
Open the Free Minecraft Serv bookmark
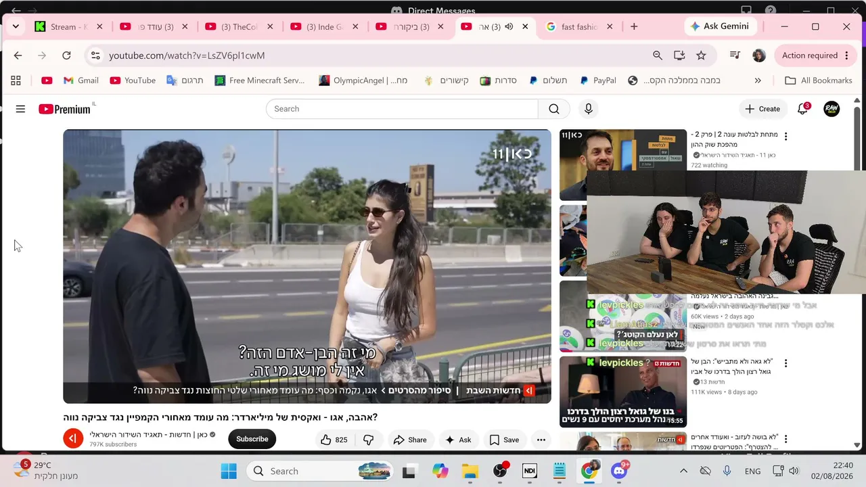[x=260, y=80]
